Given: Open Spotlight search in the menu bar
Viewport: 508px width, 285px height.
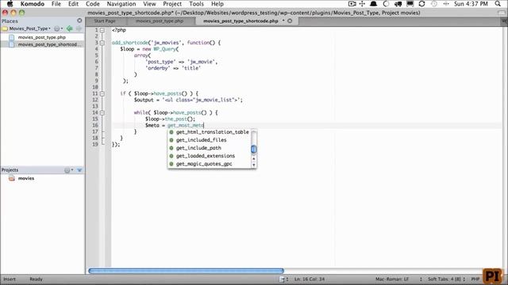Looking at the screenshot, I should click(x=498, y=4).
